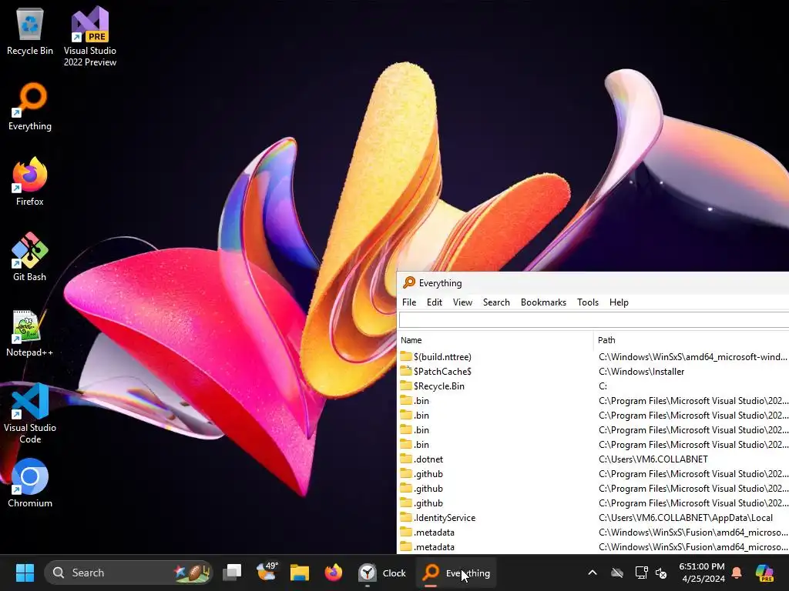Viewport: 789px width, 591px height.
Task: Open Task View in the taskbar
Action: click(x=232, y=573)
